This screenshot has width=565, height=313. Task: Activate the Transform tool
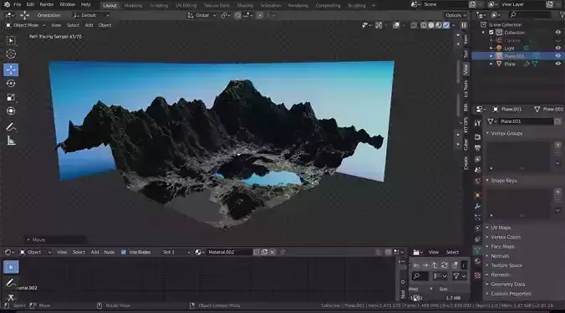point(11,111)
